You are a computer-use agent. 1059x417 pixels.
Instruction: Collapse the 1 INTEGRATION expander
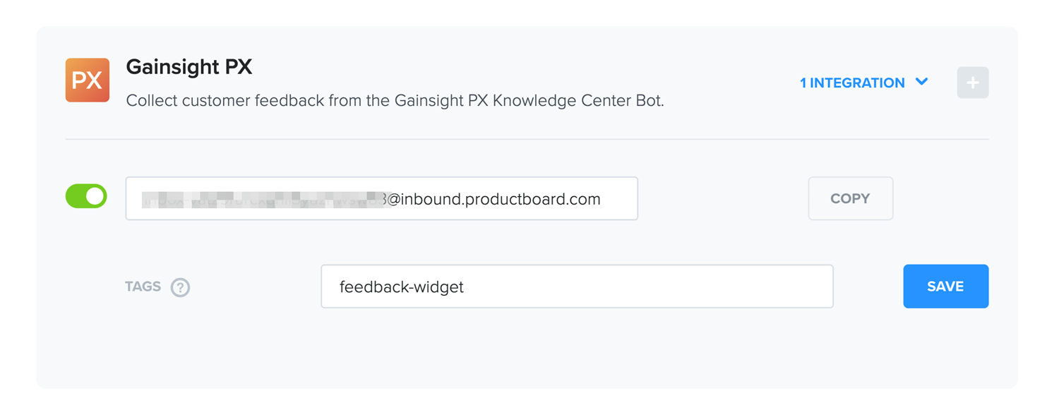pyautogui.click(x=863, y=83)
